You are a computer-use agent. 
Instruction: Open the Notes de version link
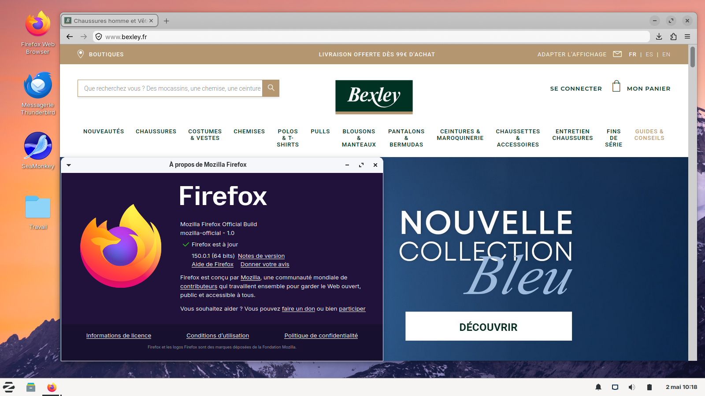261,256
